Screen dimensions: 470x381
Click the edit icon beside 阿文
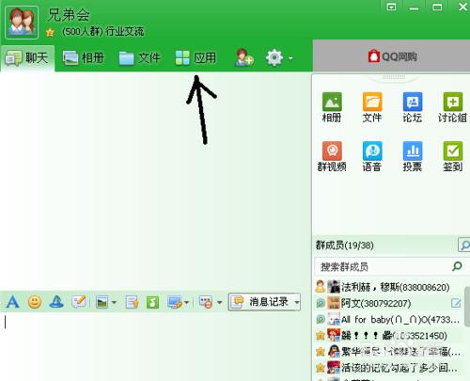point(456,303)
